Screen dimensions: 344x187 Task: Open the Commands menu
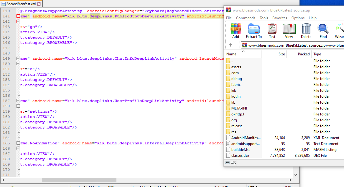pyautogui.click(x=246, y=18)
